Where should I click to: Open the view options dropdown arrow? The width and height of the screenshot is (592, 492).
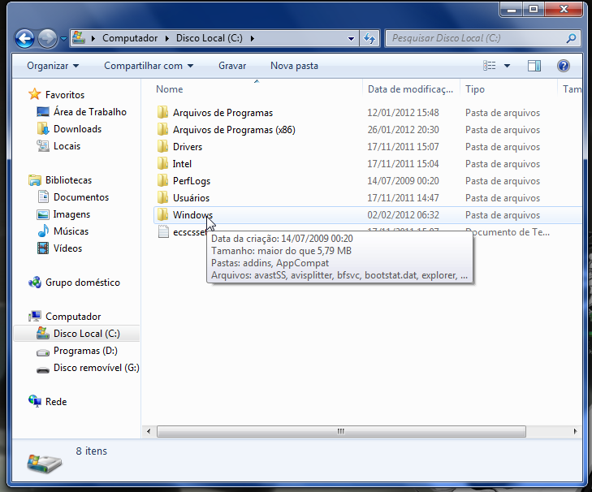click(x=508, y=66)
